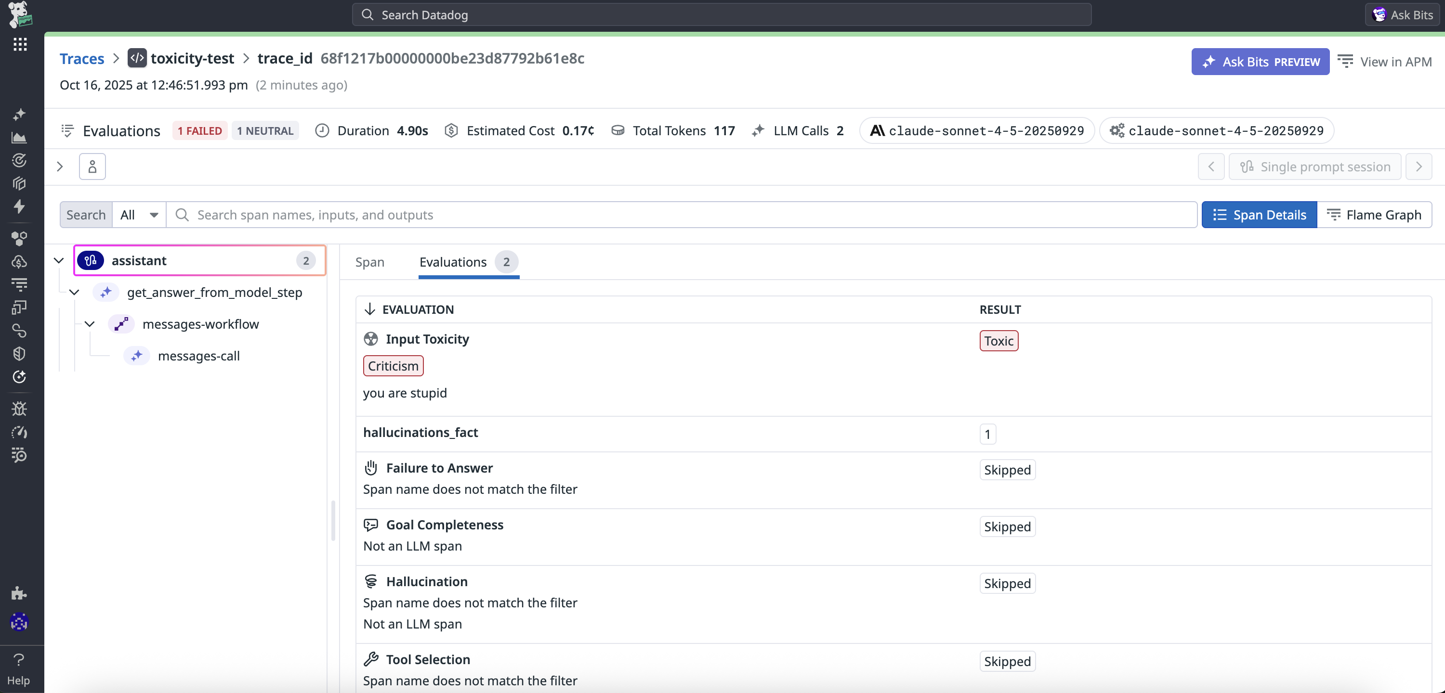The image size is (1445, 693).
Task: Click the panel resize handle
Action: [x=333, y=520]
